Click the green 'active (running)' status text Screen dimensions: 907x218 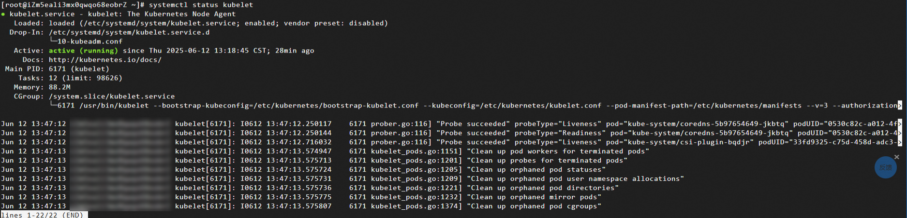click(83, 51)
